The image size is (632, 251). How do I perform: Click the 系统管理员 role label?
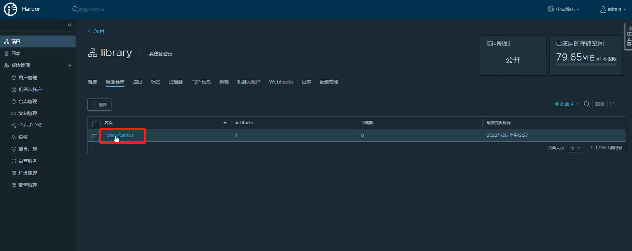pyautogui.click(x=160, y=54)
